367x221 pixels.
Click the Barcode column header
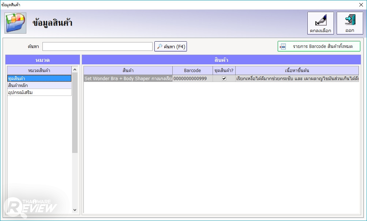click(x=192, y=71)
